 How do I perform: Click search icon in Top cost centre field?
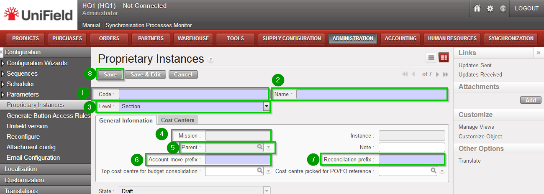tap(259, 171)
